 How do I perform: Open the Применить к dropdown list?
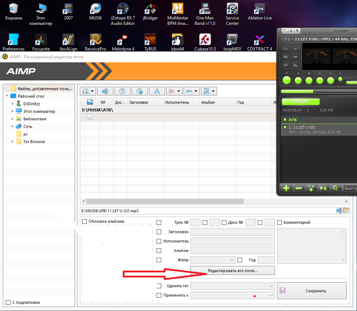coord(232,295)
